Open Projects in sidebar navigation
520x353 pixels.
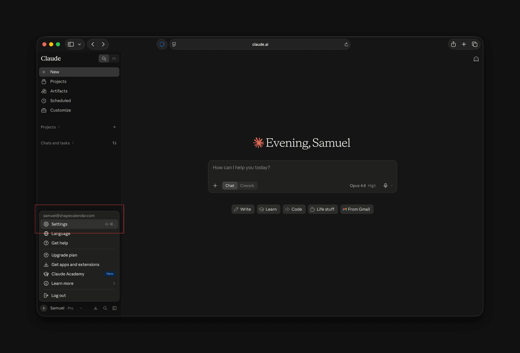79,81
